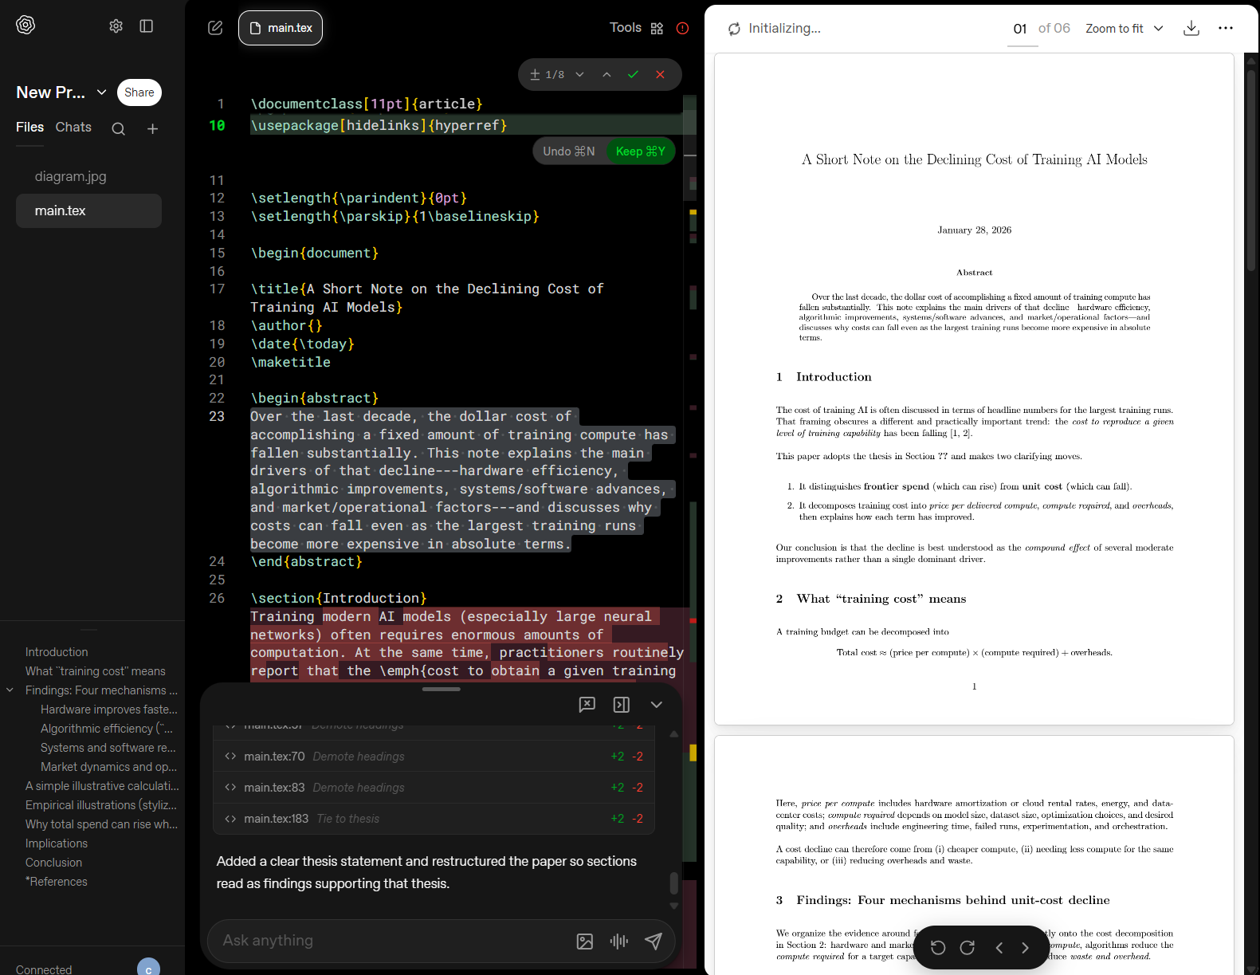Toggle the left sidebar panel

[x=147, y=26]
